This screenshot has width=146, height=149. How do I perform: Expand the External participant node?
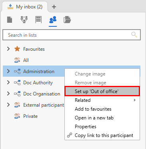tap(8, 105)
